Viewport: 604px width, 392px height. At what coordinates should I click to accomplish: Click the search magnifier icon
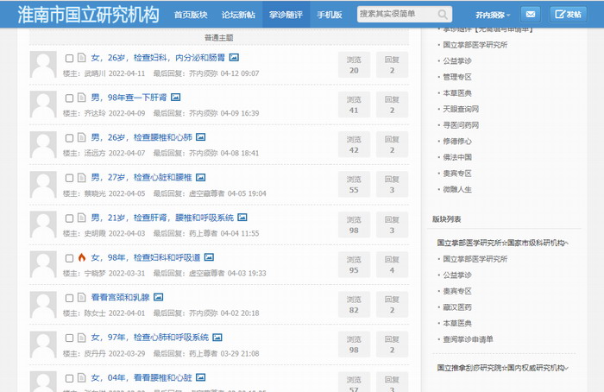coord(443,15)
